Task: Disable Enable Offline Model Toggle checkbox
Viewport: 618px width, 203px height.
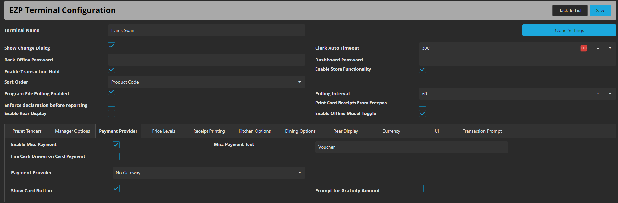Action: (423, 114)
